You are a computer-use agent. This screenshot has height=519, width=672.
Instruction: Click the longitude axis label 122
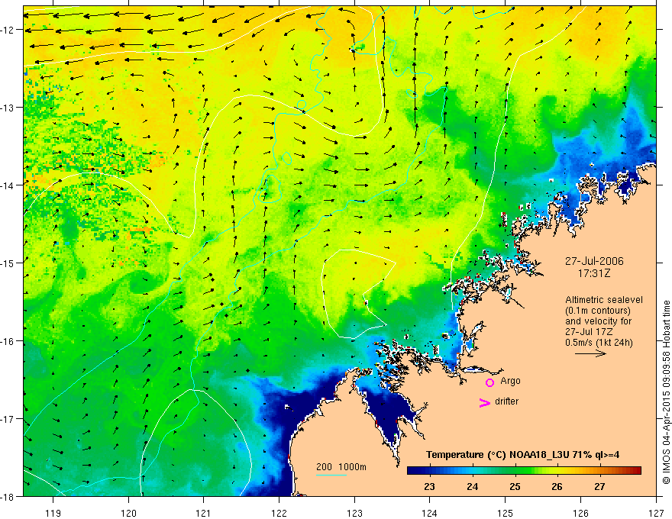click(279, 513)
